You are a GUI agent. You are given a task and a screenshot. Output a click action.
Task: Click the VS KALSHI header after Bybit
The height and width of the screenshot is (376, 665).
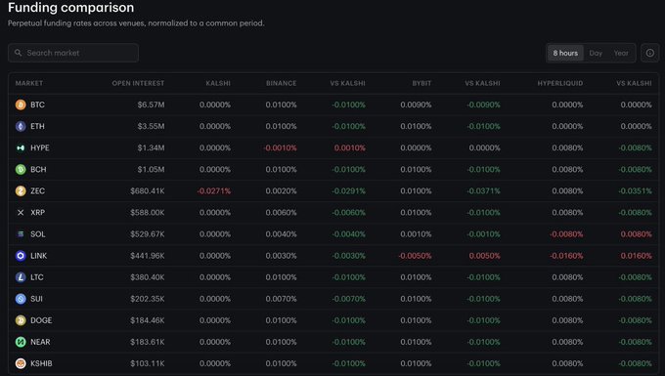[482, 83]
